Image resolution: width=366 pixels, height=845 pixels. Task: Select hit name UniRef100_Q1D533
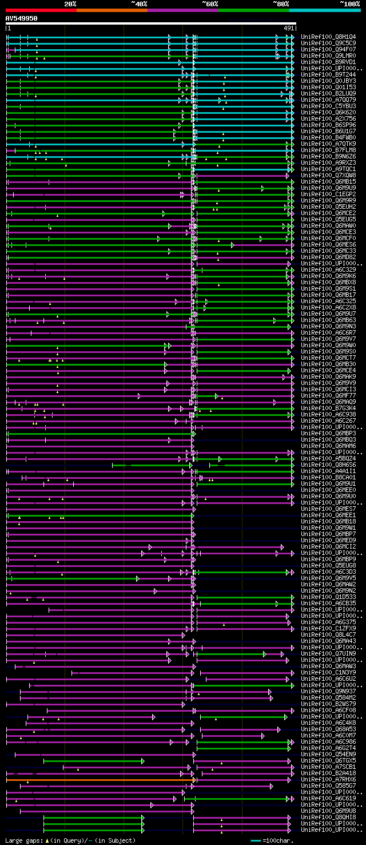[328, 597]
